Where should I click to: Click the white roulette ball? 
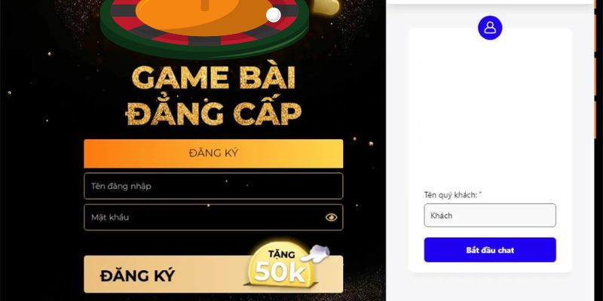coord(274,14)
